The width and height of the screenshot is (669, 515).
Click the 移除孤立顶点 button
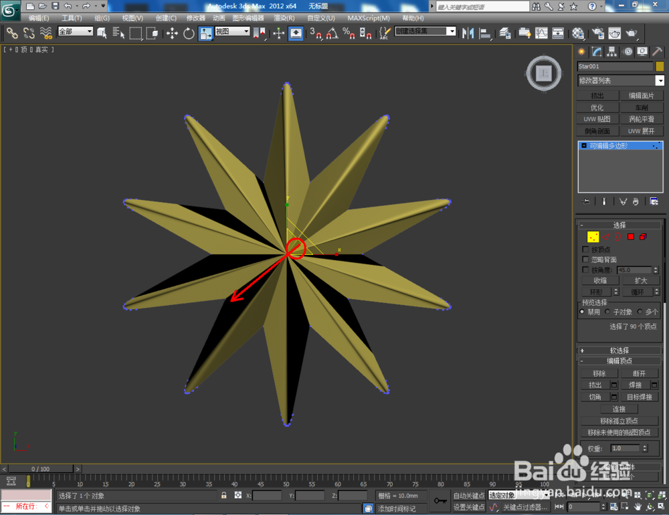tap(619, 421)
